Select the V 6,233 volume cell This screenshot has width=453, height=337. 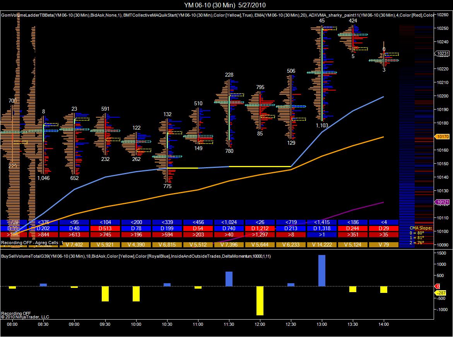tap(291, 245)
